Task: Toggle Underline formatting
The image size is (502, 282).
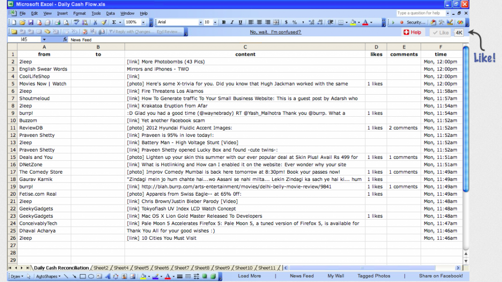Action: 240,23
